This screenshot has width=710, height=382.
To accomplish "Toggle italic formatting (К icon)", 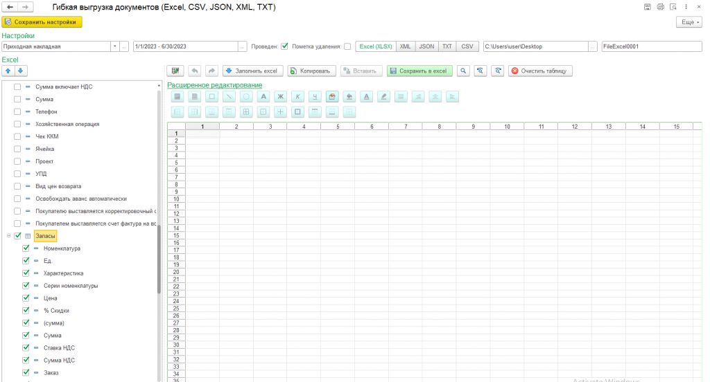I will (x=297, y=97).
